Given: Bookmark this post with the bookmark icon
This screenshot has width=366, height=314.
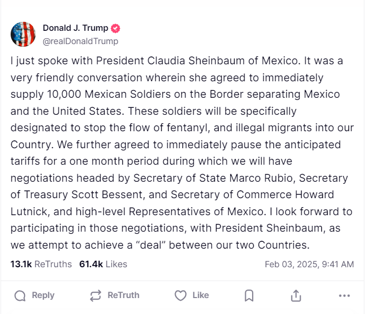Looking at the screenshot, I should (249, 295).
